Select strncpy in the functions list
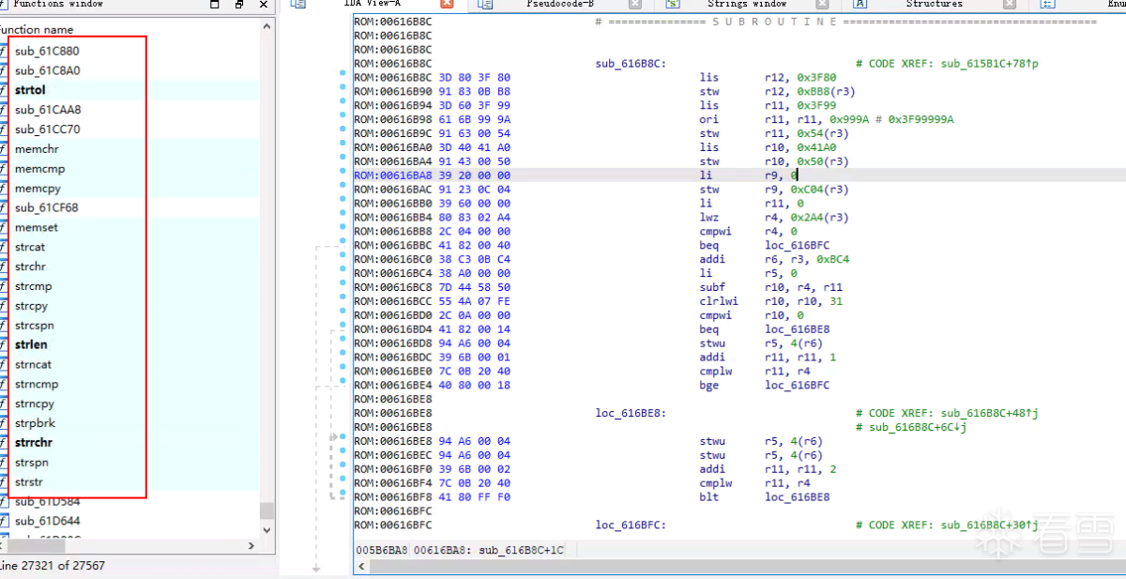The width and height of the screenshot is (1126, 579). point(35,404)
